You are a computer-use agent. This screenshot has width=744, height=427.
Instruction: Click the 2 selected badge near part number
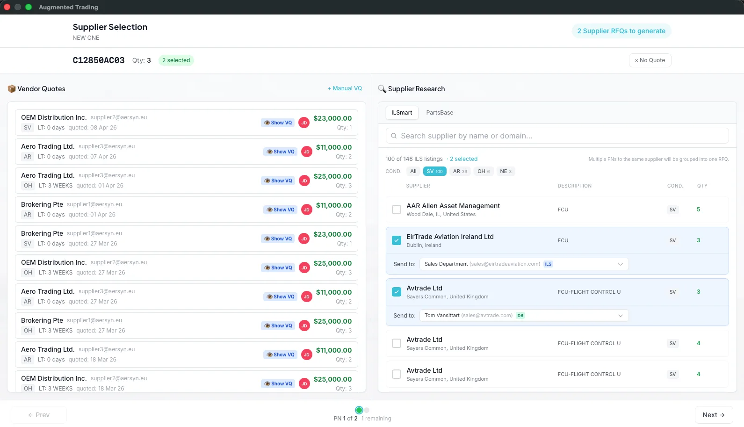[x=176, y=60]
